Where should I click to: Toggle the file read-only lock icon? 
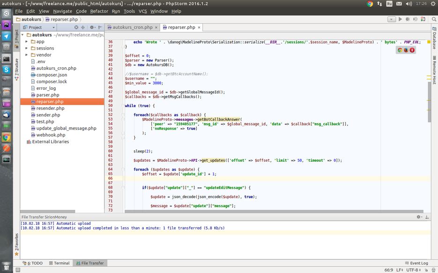point(426,270)
